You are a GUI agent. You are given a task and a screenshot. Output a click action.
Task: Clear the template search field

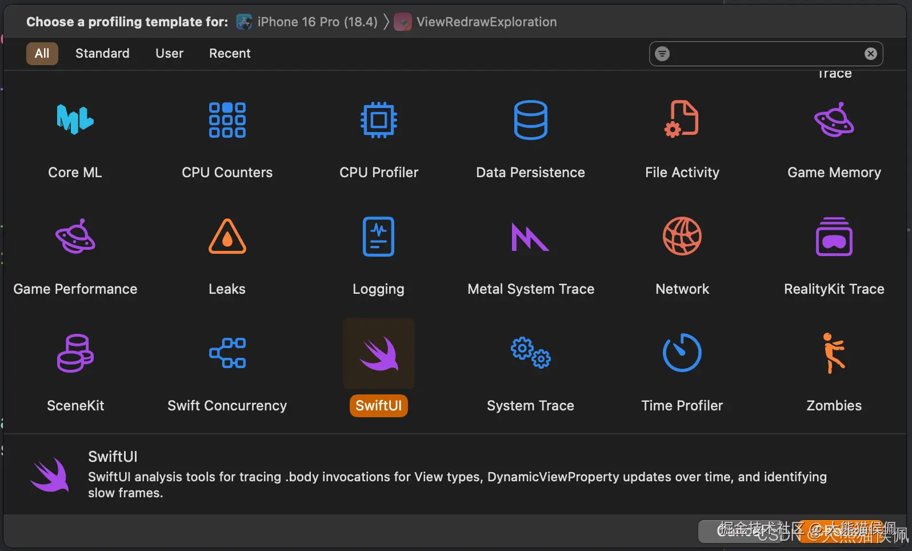point(870,54)
